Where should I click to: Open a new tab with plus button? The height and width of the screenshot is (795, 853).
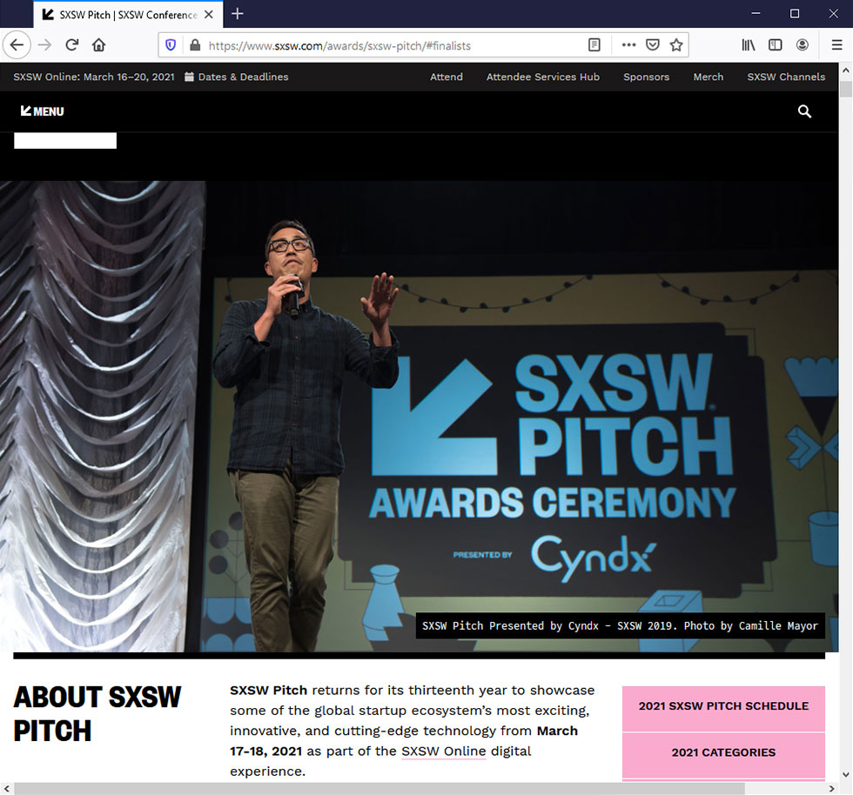pyautogui.click(x=237, y=14)
